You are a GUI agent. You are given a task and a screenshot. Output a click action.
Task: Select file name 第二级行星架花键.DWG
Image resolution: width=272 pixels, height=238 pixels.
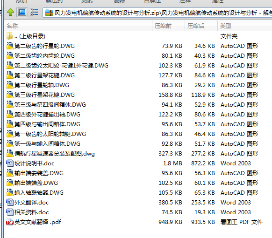coord(44,75)
